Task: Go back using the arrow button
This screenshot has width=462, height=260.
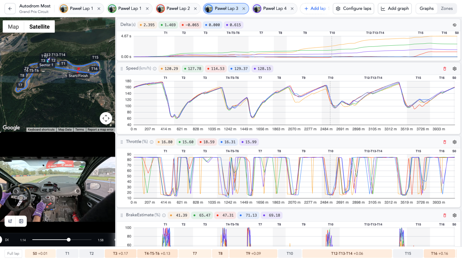Action: coord(10,8)
